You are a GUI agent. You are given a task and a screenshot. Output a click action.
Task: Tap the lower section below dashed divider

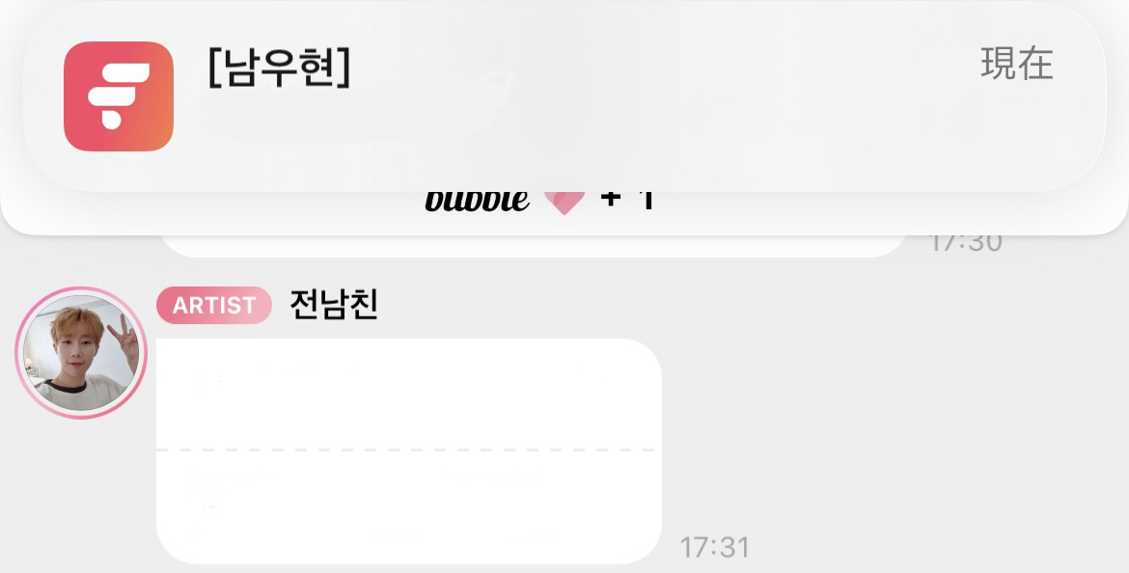[409, 507]
